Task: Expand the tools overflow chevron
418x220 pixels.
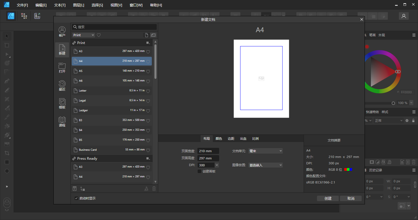Action: coord(7,186)
